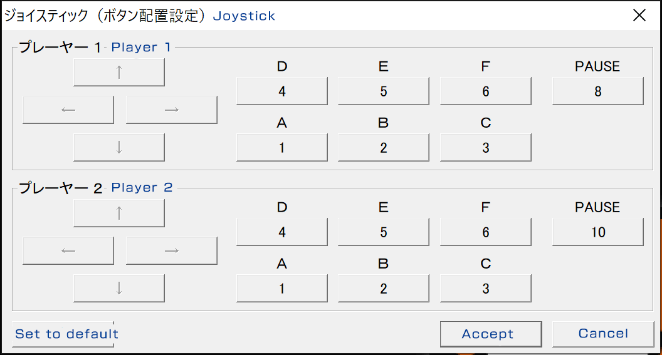Image resolution: width=662 pixels, height=355 pixels.
Task: Click Set to default button
Action: (66, 334)
